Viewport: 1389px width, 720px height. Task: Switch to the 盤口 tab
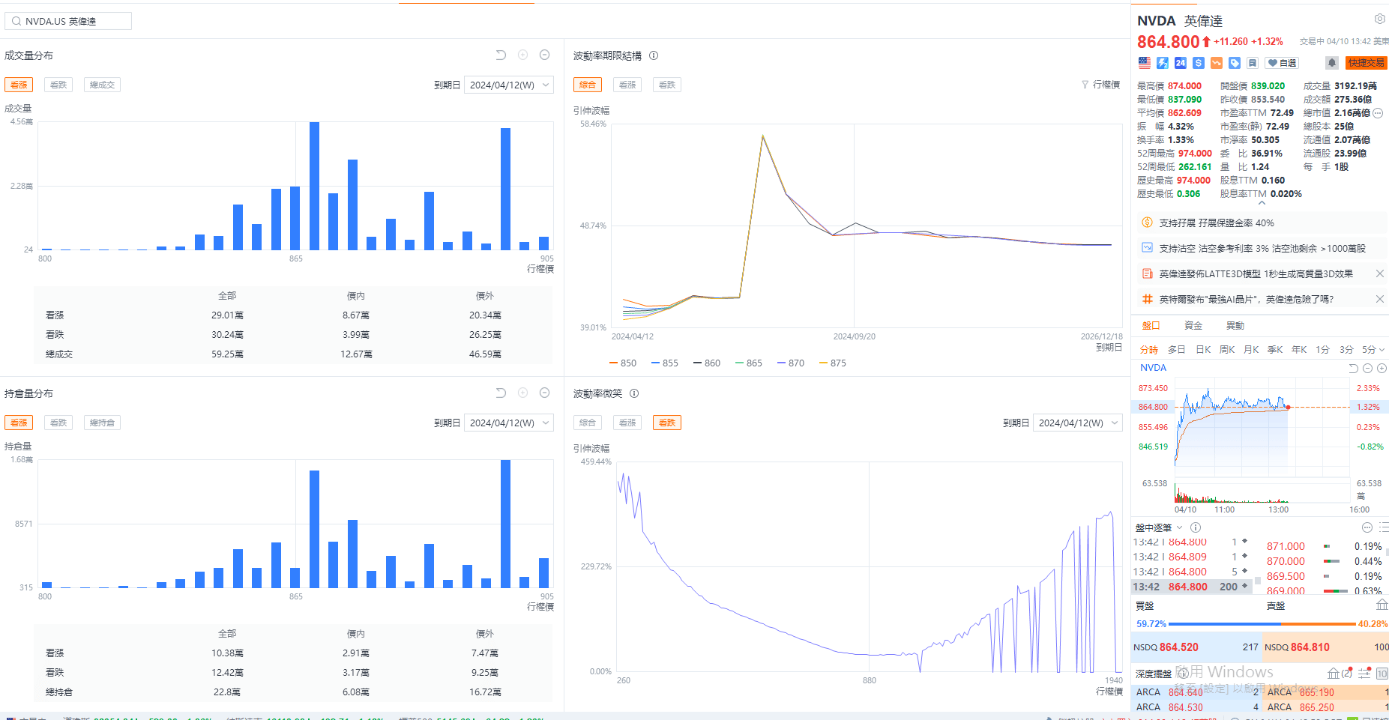pyautogui.click(x=1151, y=325)
